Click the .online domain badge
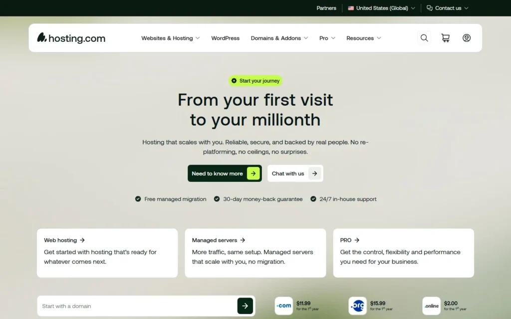Screen dimensions: 511x319 [x=432, y=306]
